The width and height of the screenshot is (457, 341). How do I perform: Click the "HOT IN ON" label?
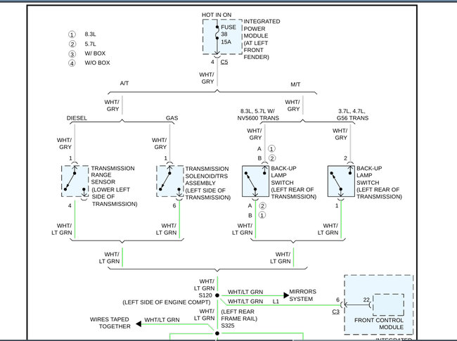click(x=217, y=15)
